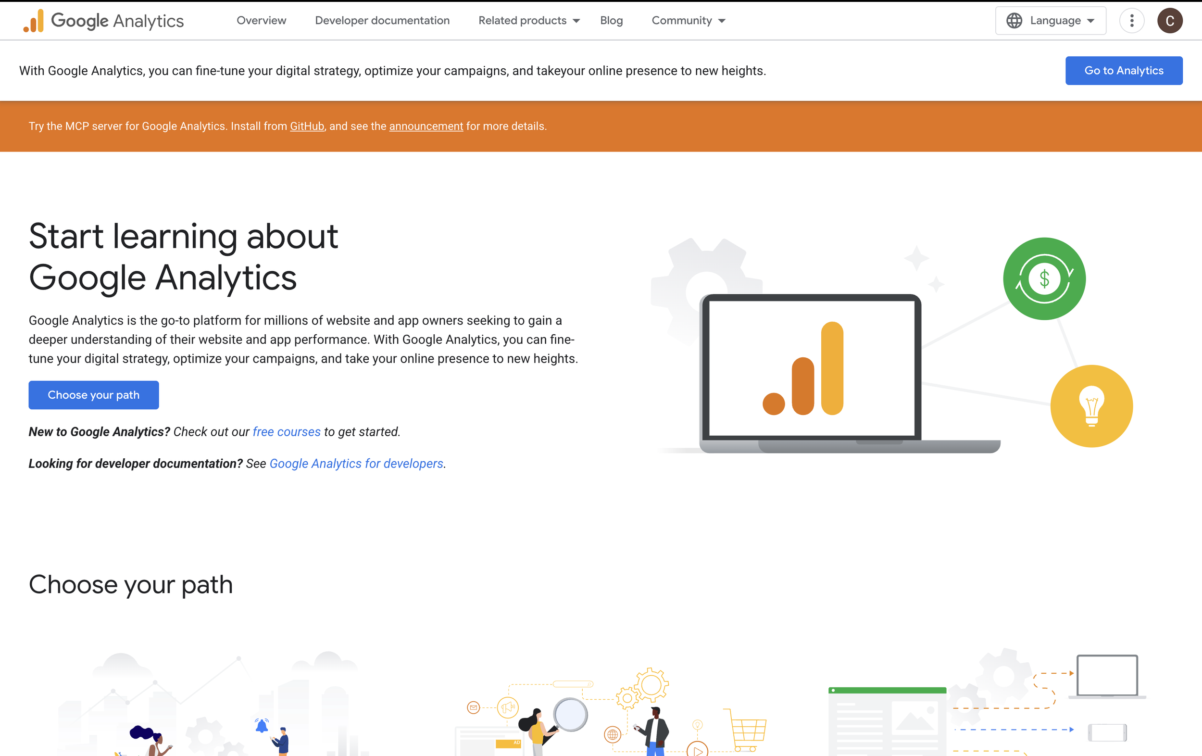Expand the Community dropdown menu
1202x756 pixels.
point(688,21)
